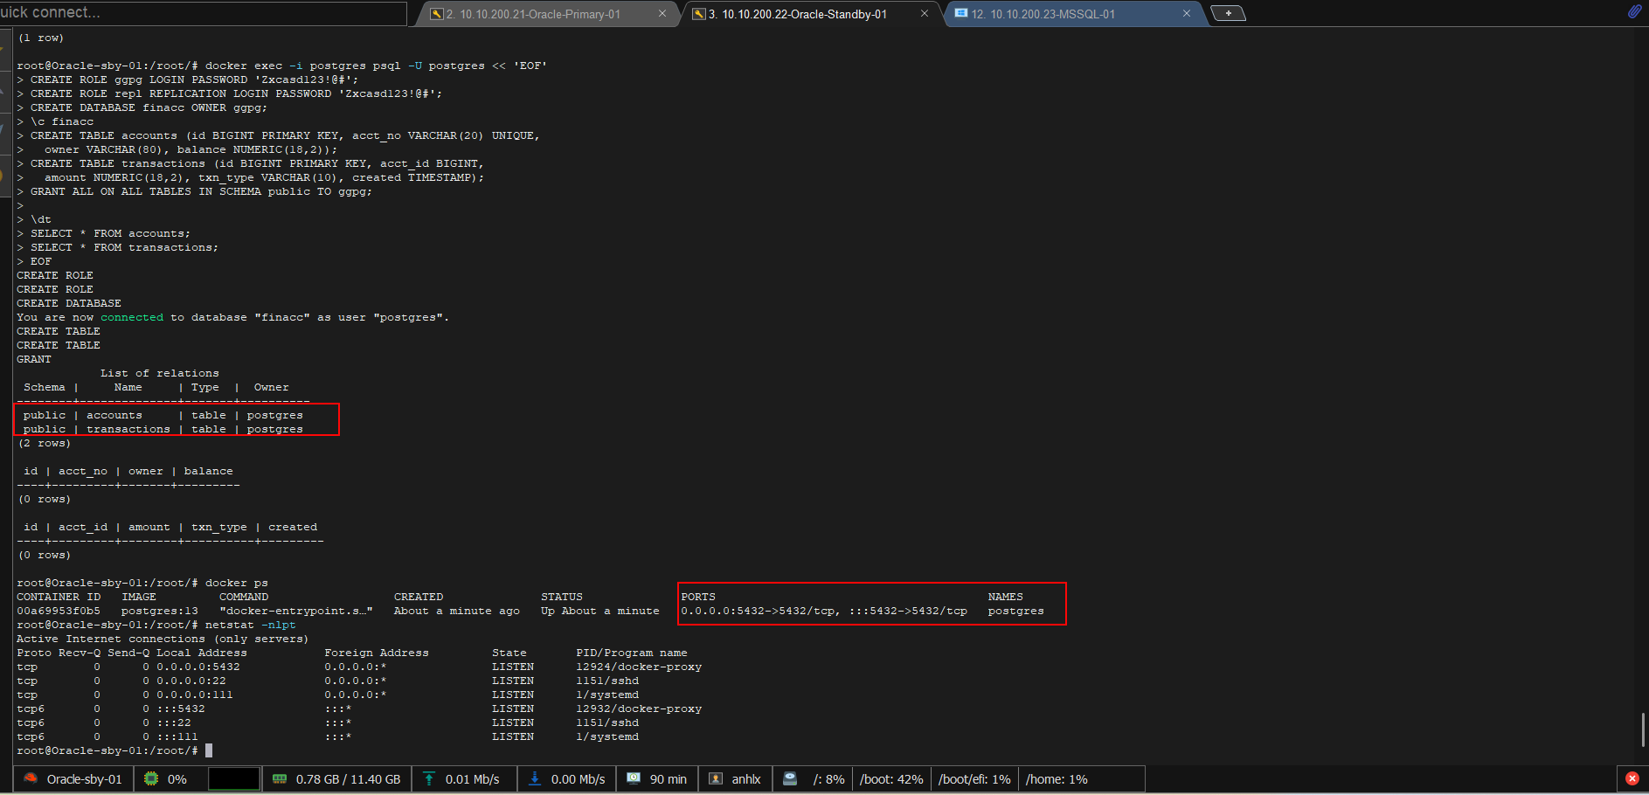Click the 'public | accounts' table row
1649x795 pixels.
[x=163, y=415]
